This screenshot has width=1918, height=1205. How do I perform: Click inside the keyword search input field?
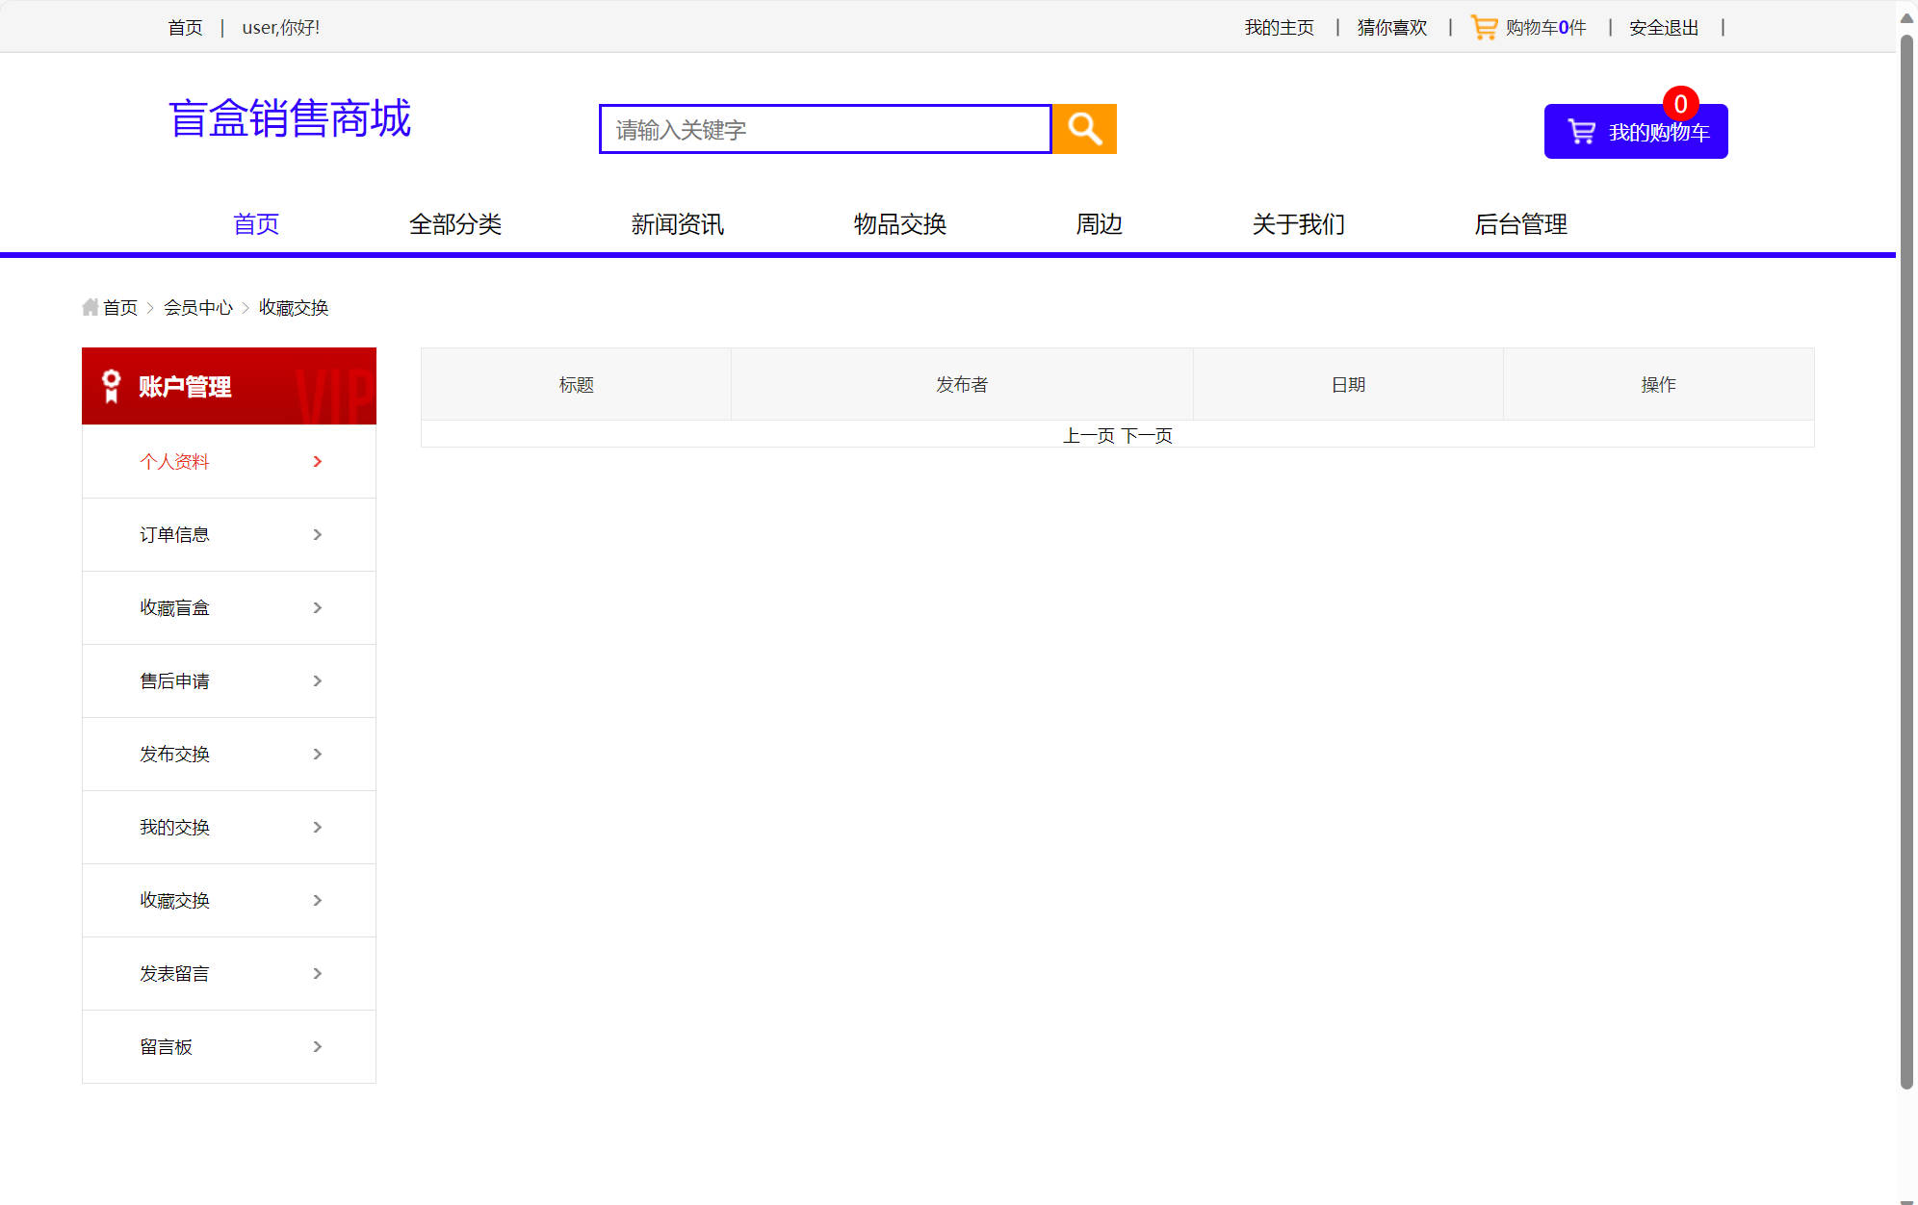click(x=823, y=128)
